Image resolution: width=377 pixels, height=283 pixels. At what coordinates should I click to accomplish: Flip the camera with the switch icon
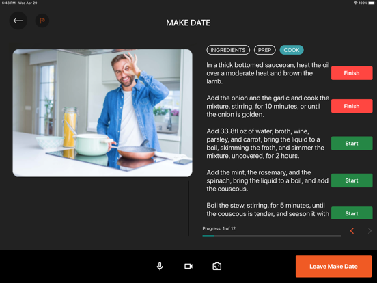[217, 266]
